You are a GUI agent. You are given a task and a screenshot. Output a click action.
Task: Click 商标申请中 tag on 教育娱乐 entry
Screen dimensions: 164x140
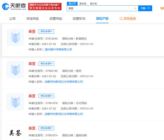[46, 31]
